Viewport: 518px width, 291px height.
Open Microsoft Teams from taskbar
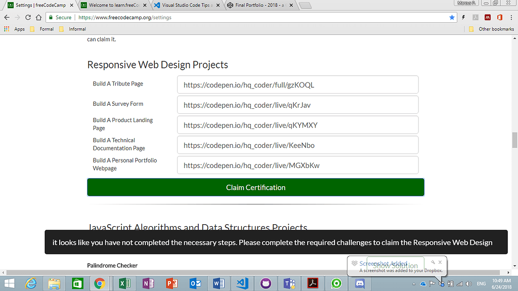[x=289, y=283]
